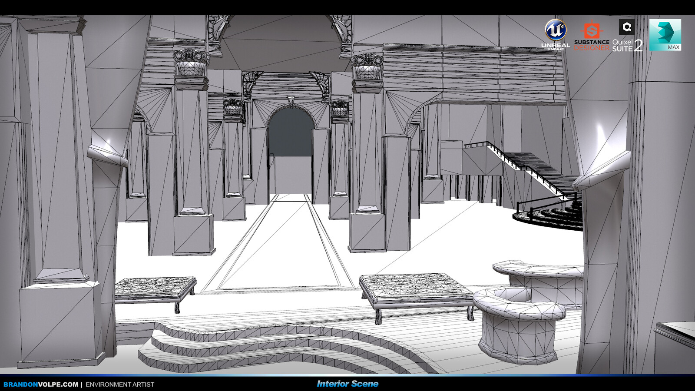The image size is (695, 391).
Task: Click the 3ds Max logo
Action: pyautogui.click(x=665, y=35)
